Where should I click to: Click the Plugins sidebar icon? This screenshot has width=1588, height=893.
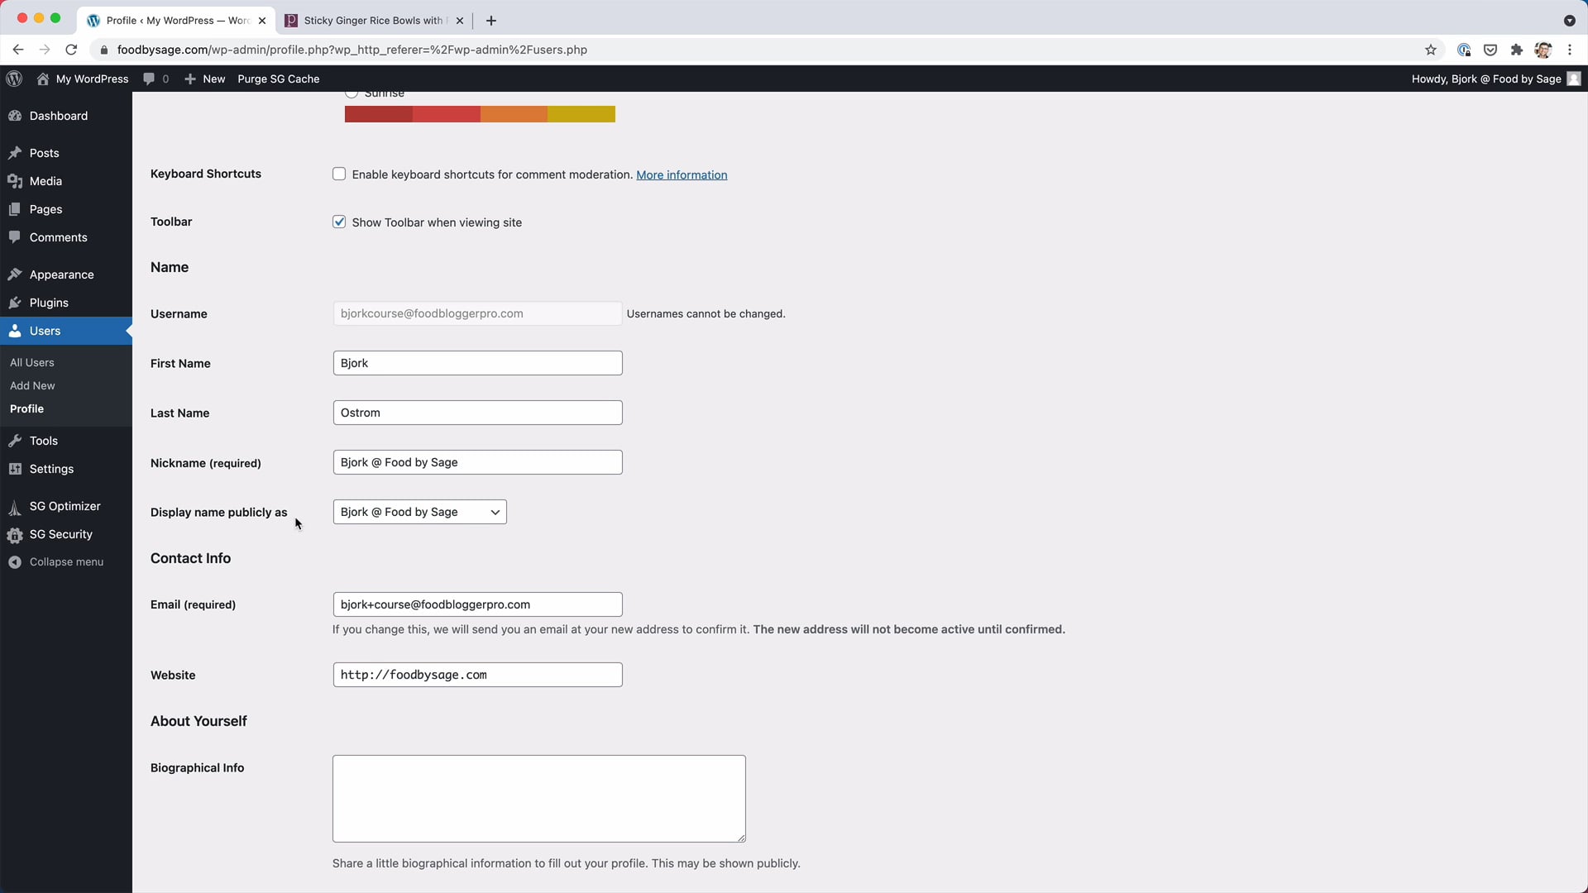pyautogui.click(x=15, y=303)
